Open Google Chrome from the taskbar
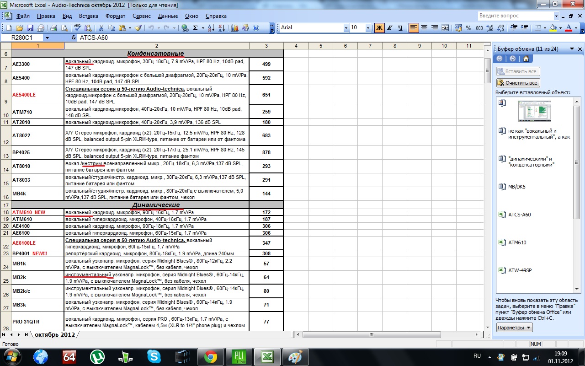This screenshot has height=366, width=585. click(x=211, y=356)
